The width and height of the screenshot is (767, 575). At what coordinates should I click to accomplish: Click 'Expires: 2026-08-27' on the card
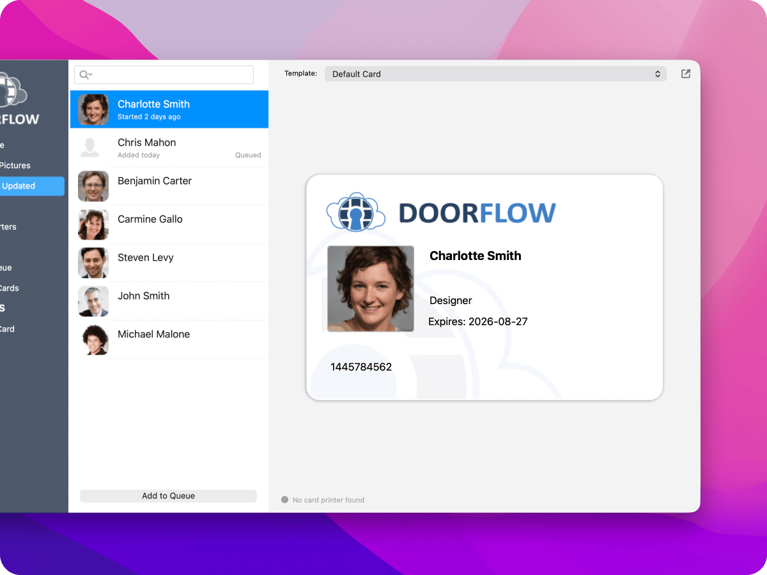[x=478, y=321]
